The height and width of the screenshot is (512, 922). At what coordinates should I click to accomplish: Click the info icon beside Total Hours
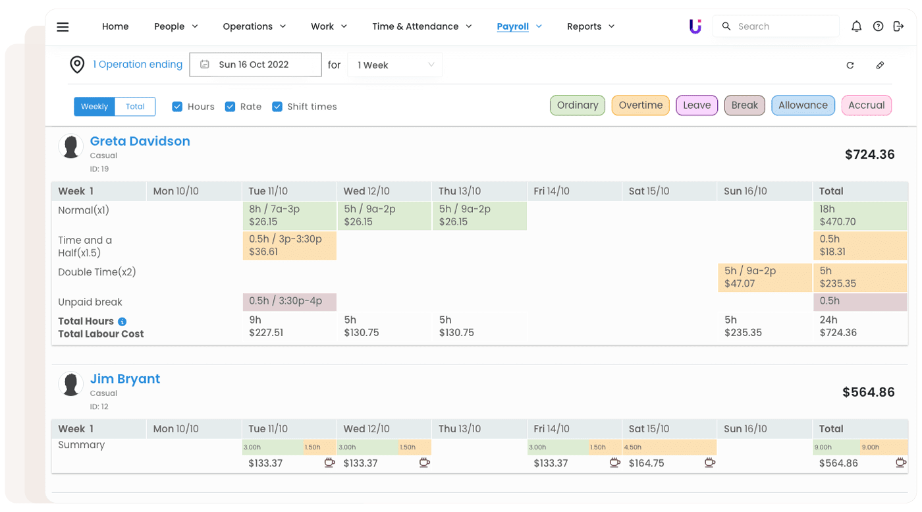[122, 321]
